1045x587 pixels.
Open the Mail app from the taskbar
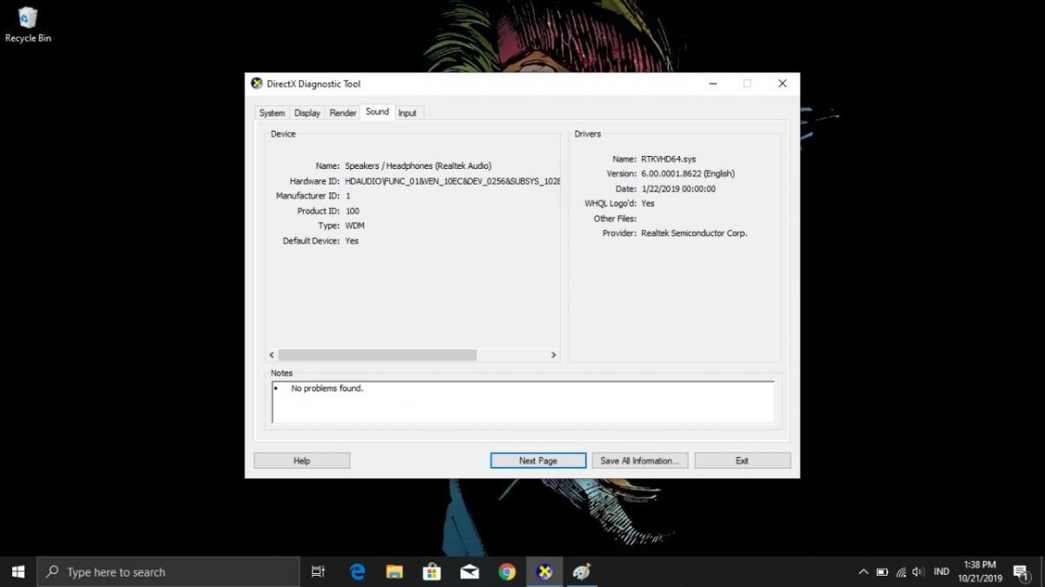tap(469, 571)
